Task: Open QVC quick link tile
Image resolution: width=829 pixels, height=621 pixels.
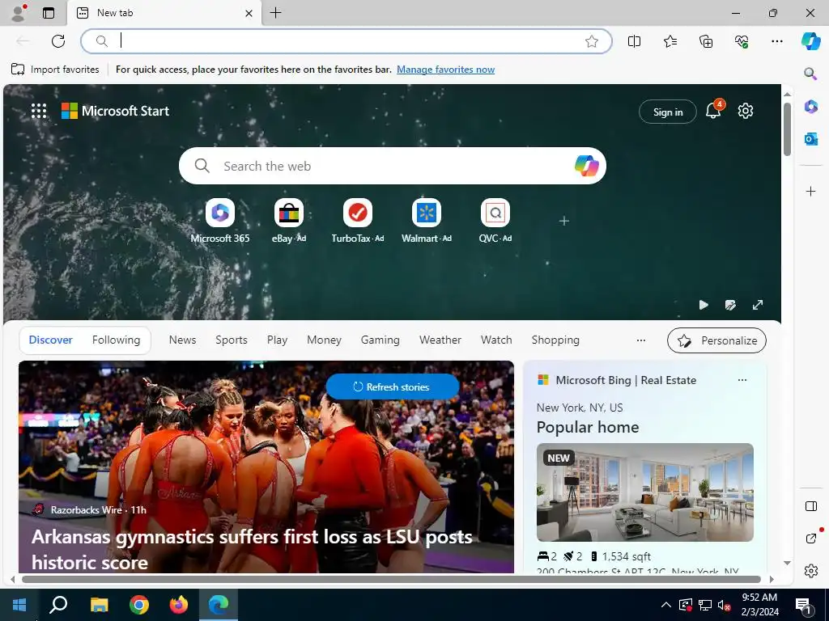Action: 495,221
